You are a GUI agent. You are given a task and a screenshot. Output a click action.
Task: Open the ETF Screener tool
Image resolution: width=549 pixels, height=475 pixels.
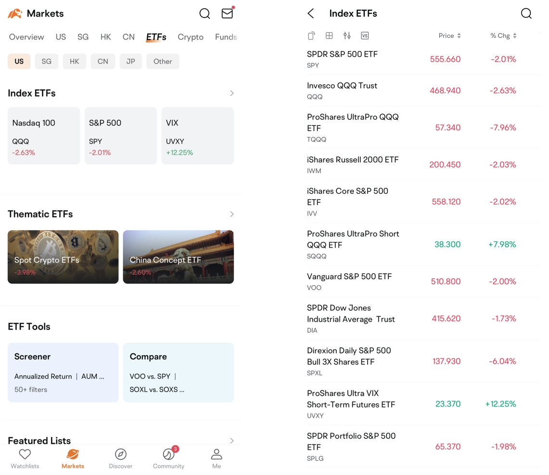tap(63, 373)
